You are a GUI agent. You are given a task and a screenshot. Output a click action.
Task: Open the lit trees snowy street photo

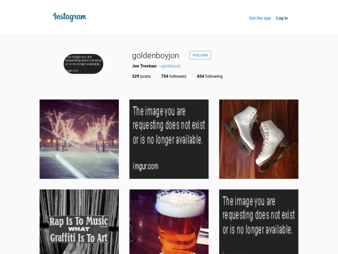click(79, 139)
